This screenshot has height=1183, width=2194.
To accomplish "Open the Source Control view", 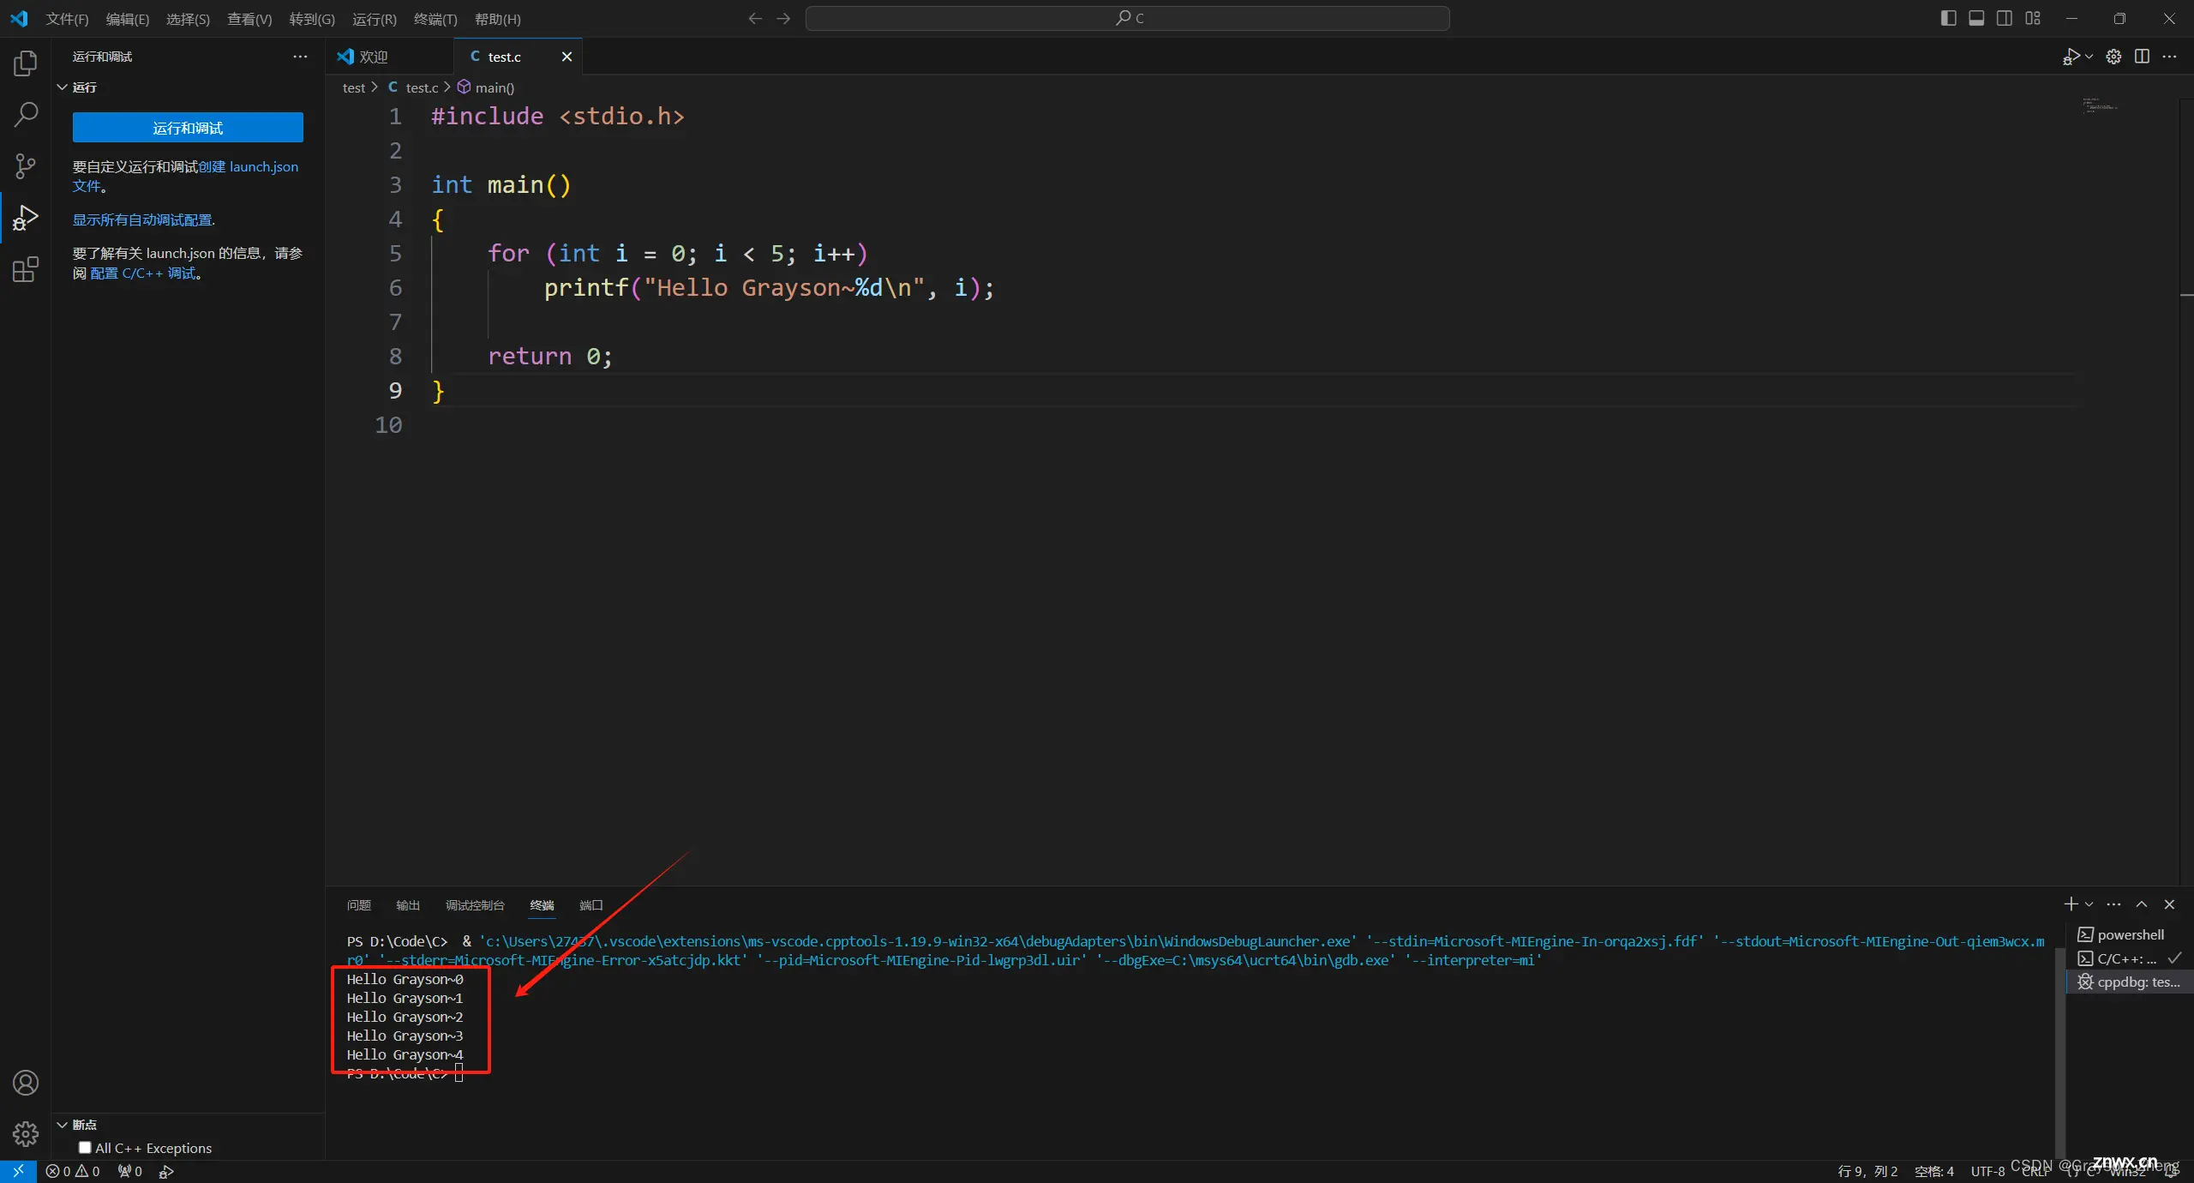I will 26,166.
